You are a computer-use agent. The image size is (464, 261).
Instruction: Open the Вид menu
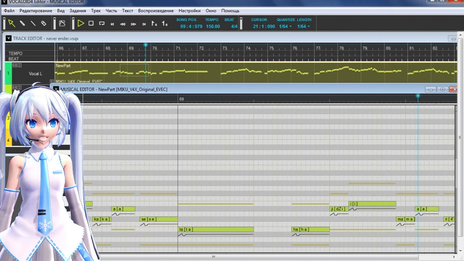(x=61, y=11)
